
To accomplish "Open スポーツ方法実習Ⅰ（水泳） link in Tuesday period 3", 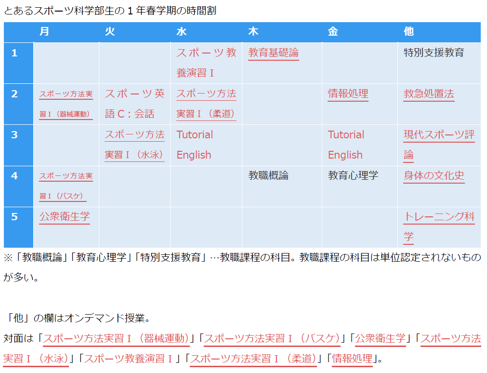I will (134, 145).
